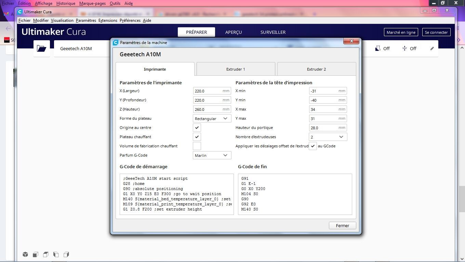Toggle Plateau chauffant checkbox
The height and width of the screenshot is (262, 465).
click(x=197, y=137)
